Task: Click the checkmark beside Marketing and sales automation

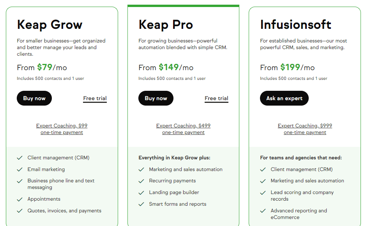Action: point(141,169)
